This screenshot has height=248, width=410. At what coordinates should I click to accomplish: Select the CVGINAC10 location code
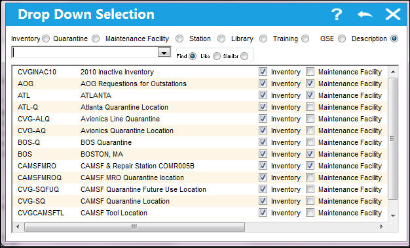point(37,72)
